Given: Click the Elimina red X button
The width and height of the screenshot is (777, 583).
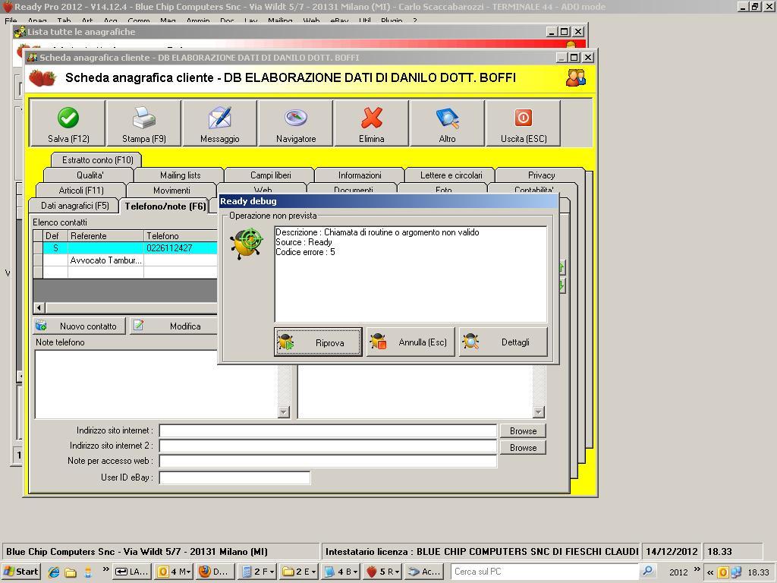Looking at the screenshot, I should tap(372, 123).
